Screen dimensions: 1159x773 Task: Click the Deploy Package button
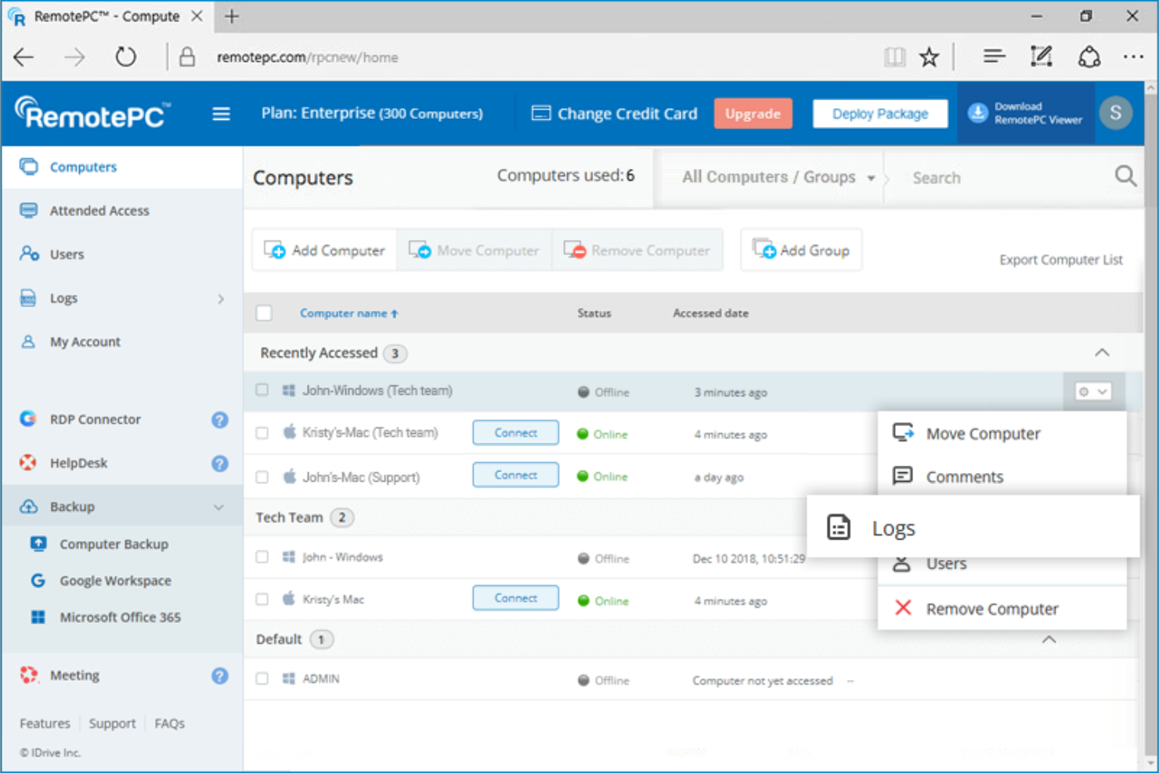(x=879, y=113)
